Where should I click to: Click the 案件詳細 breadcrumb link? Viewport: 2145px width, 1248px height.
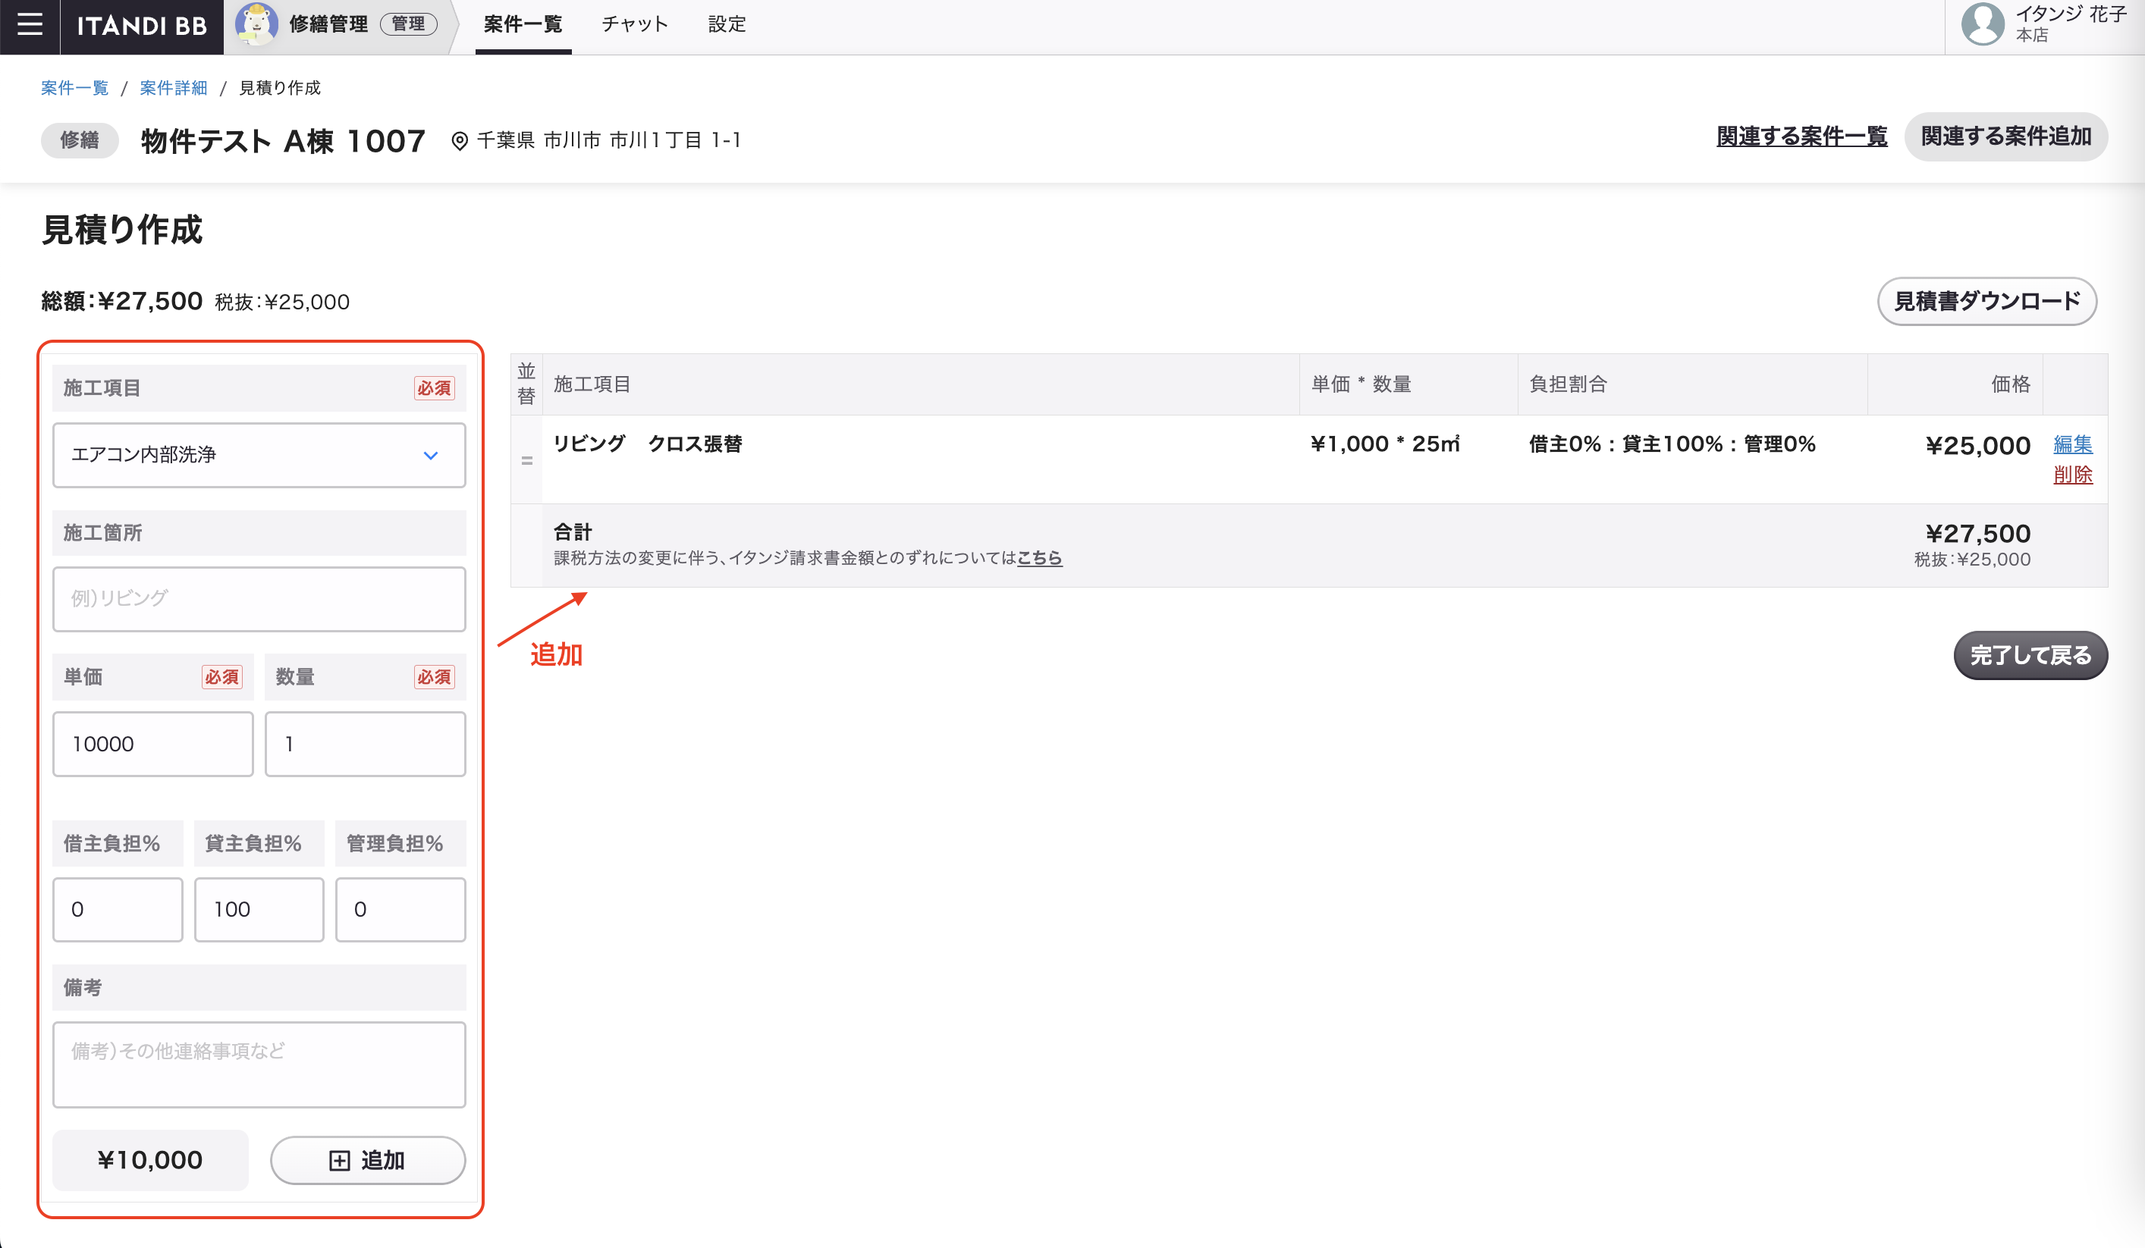coord(173,88)
